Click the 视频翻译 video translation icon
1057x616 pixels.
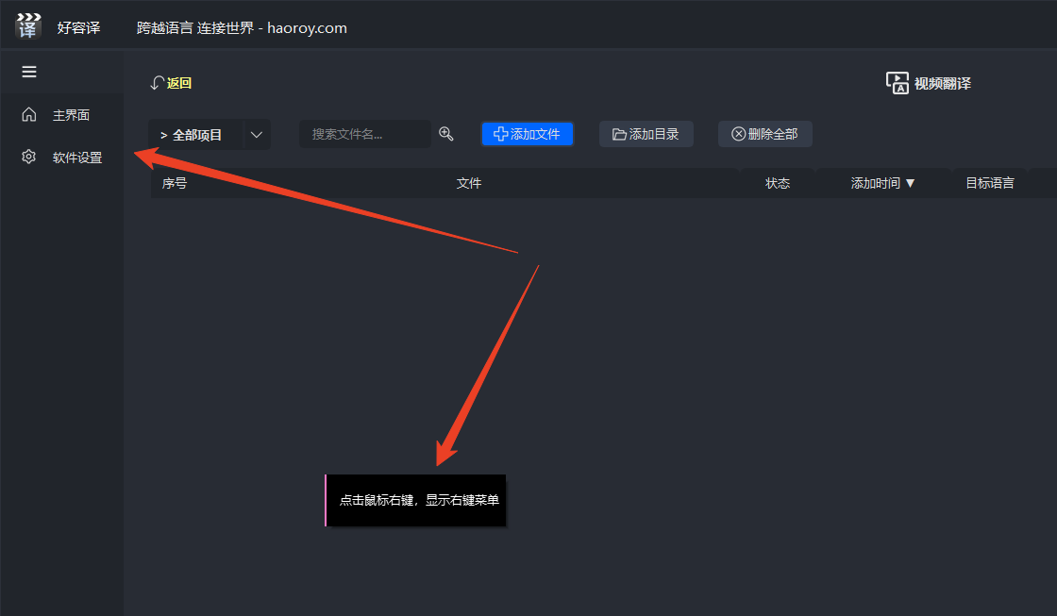(x=897, y=83)
